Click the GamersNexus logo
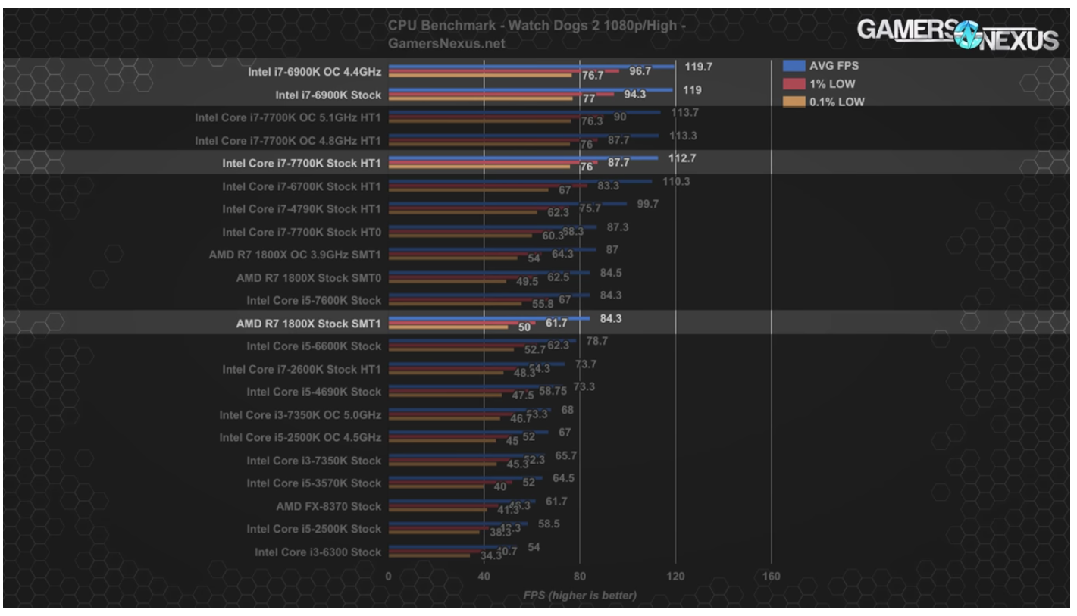1077x616 pixels. point(957,33)
